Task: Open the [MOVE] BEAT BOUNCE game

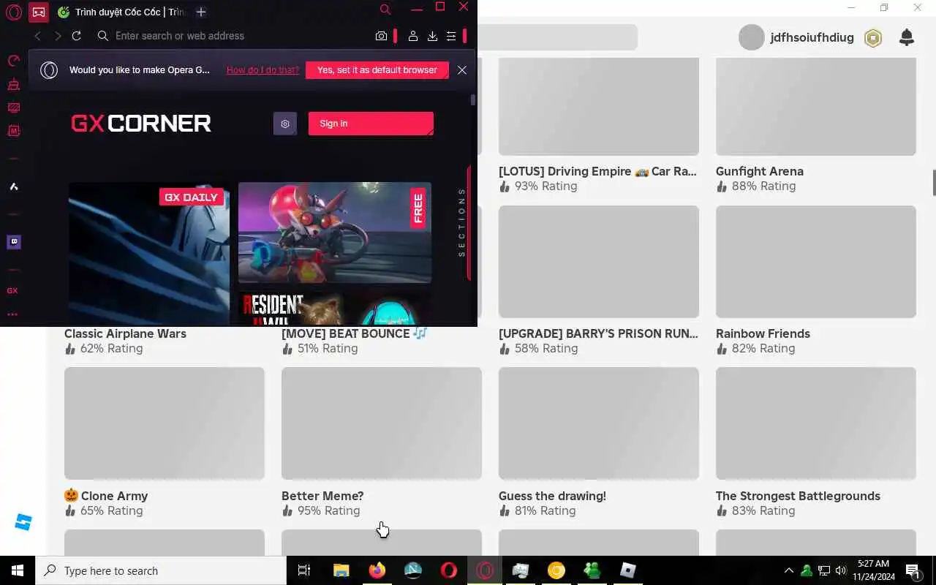Action: (x=354, y=334)
